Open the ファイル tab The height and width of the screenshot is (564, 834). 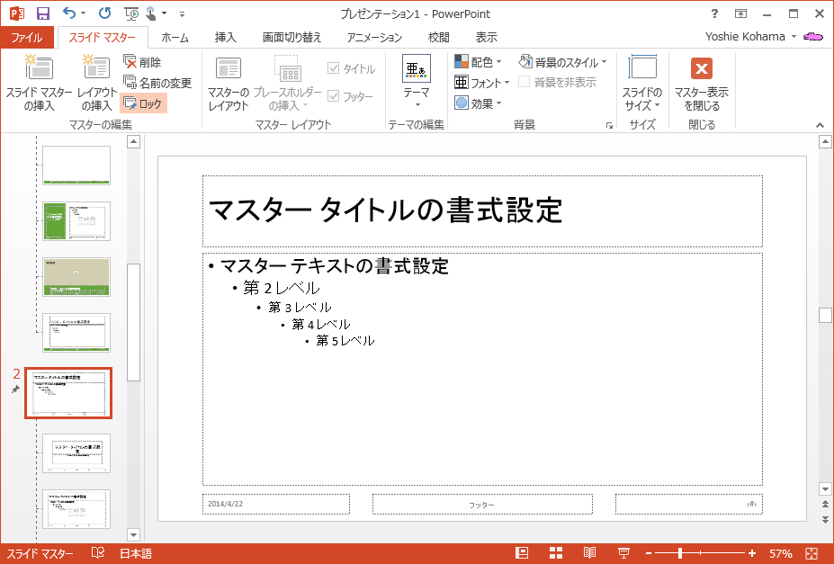tap(27, 37)
